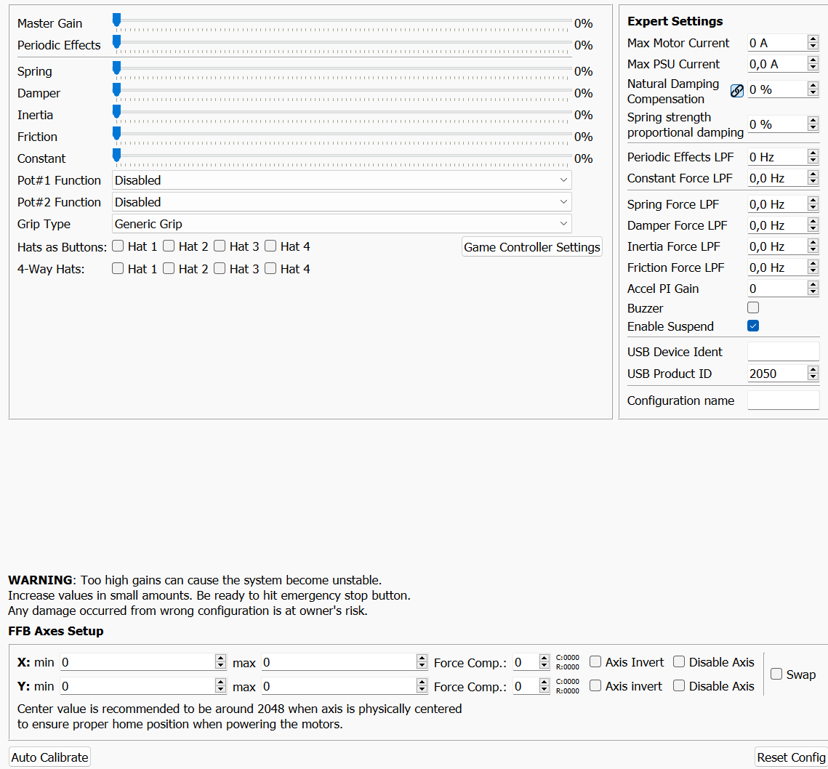
Task: Increase USB Product ID with up arrow
Action: point(813,370)
